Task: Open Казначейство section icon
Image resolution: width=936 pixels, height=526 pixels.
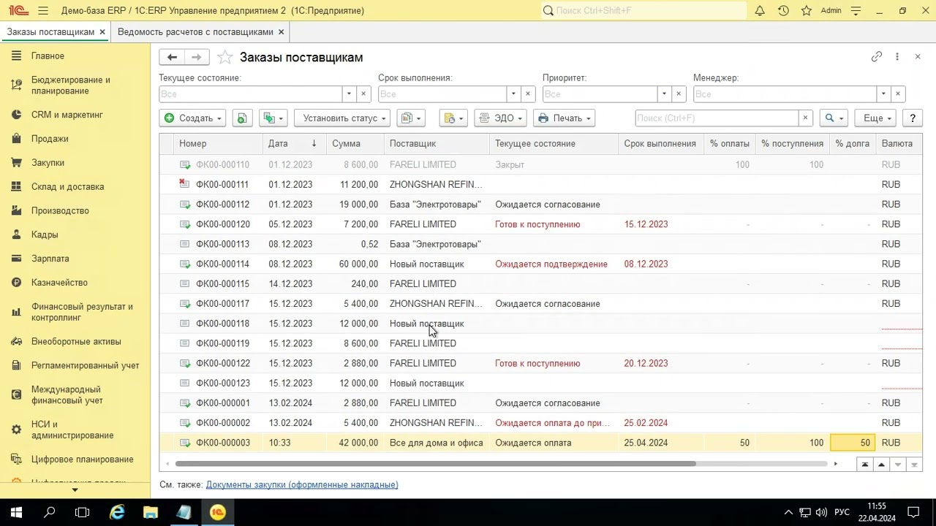Action: [x=16, y=283]
